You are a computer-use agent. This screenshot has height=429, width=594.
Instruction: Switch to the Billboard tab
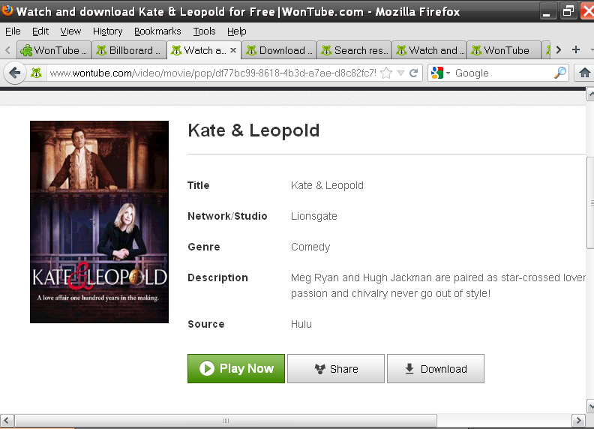[x=129, y=50]
